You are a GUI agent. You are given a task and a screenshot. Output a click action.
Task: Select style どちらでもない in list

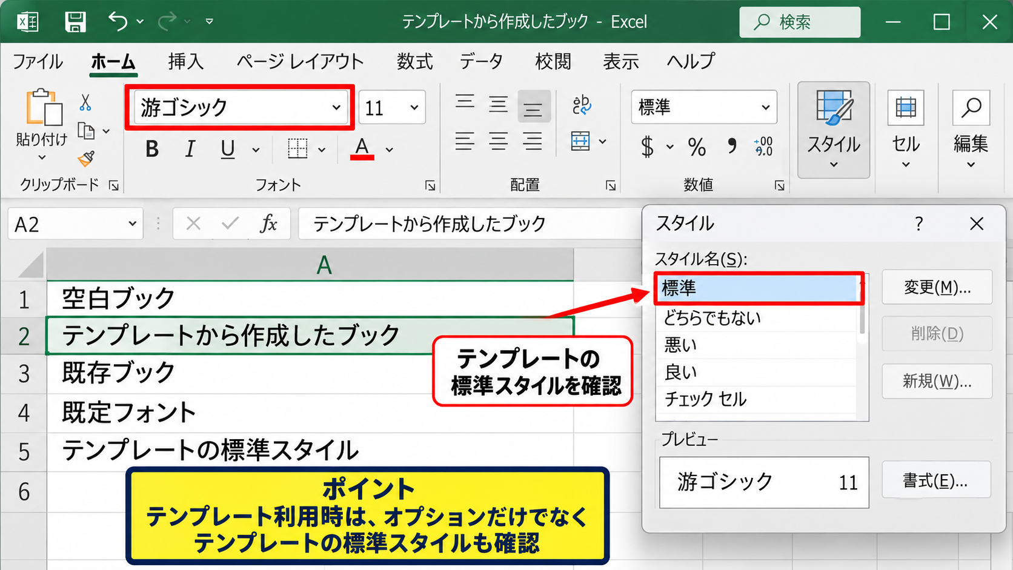(756, 317)
